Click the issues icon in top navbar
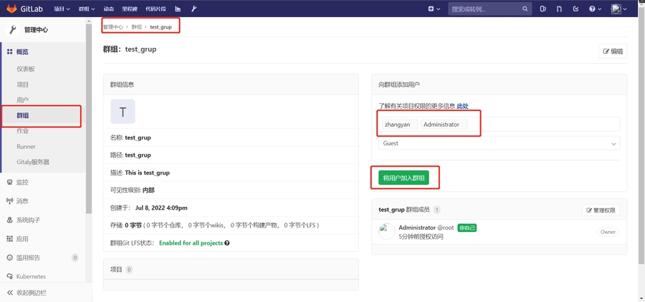 point(543,9)
